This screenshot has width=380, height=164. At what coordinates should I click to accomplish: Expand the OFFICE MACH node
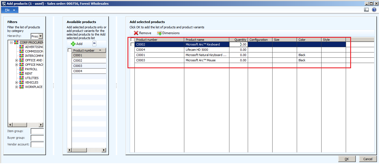tap(16, 65)
